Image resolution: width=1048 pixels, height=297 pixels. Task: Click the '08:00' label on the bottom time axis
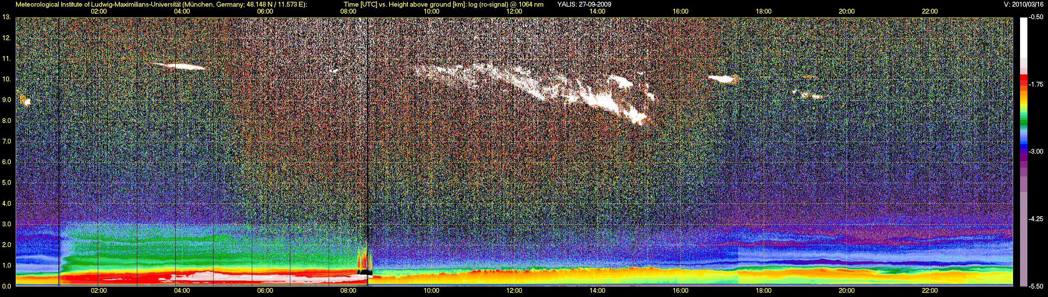[x=348, y=290]
